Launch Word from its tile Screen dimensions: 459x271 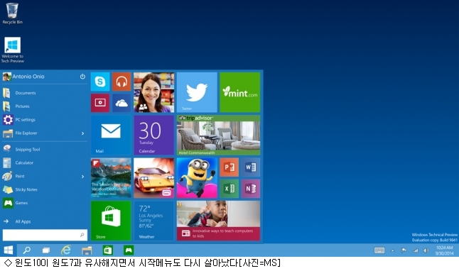(251, 167)
